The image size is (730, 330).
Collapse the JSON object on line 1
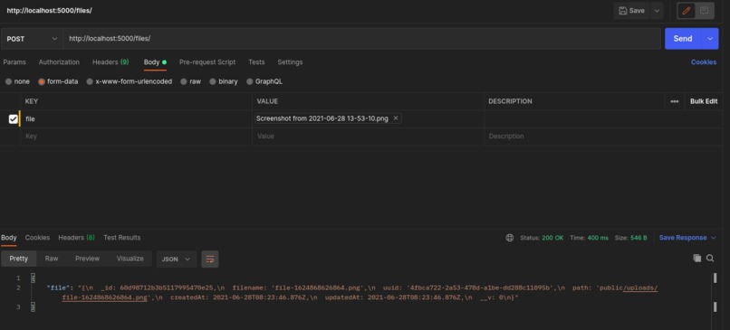[x=33, y=278]
